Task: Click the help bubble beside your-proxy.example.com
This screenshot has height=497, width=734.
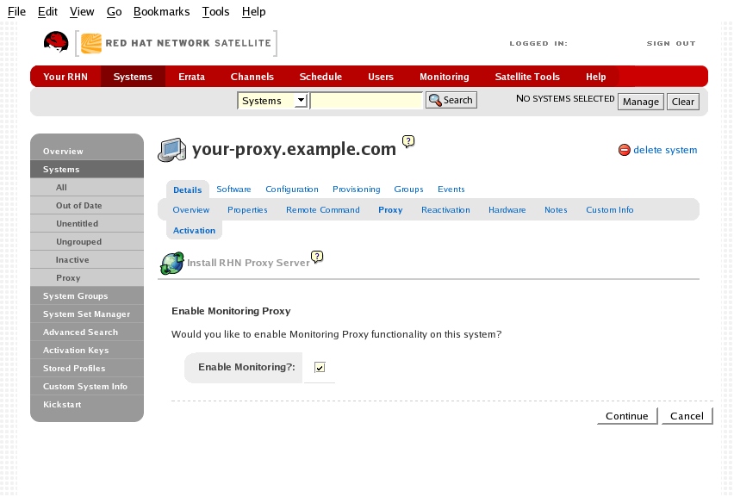Action: coord(408,141)
